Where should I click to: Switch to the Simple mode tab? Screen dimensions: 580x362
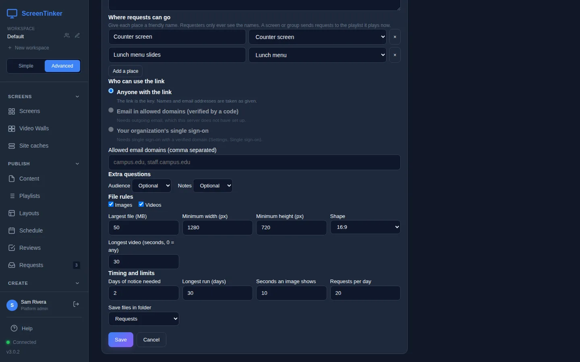click(x=26, y=66)
